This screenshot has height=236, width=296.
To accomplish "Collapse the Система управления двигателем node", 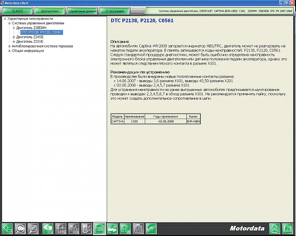I will click(9, 23).
